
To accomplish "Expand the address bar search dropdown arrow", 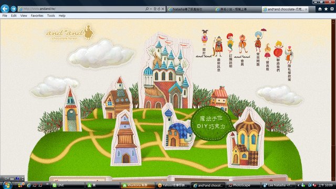I will (x=151, y=9).
